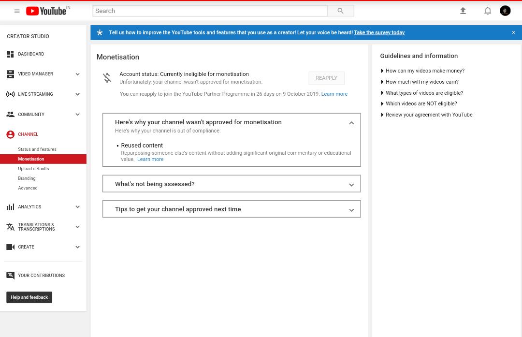
Task: Expand Review your agreement with YouTube
Action: 426,115
